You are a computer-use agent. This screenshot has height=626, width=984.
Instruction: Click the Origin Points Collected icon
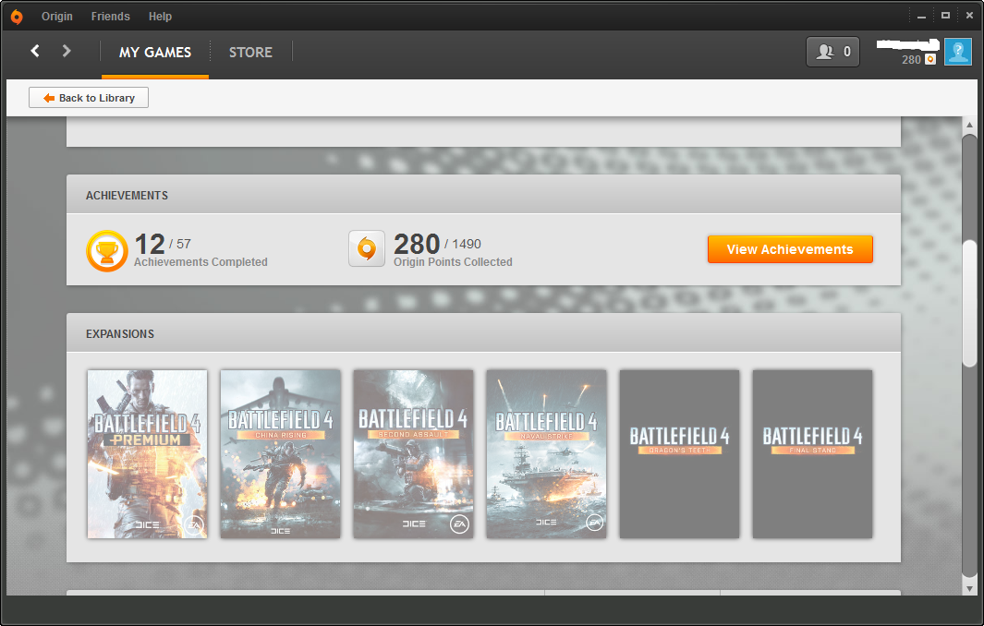click(x=367, y=249)
